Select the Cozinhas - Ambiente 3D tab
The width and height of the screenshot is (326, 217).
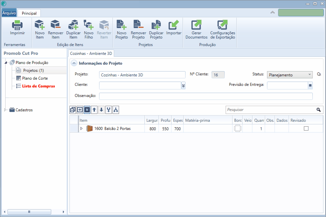[91, 53]
